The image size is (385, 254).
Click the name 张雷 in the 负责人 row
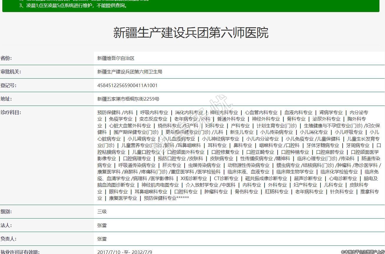tap(102, 239)
